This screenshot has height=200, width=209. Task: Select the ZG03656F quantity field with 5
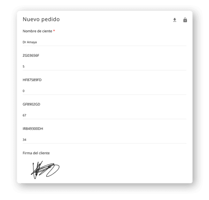point(104,67)
